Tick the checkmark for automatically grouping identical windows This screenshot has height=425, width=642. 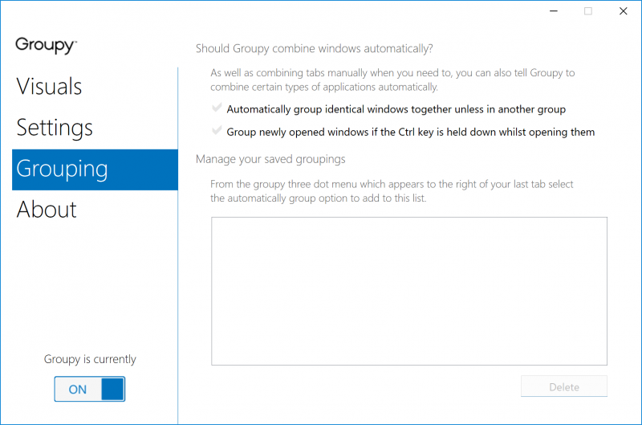pyautogui.click(x=217, y=108)
